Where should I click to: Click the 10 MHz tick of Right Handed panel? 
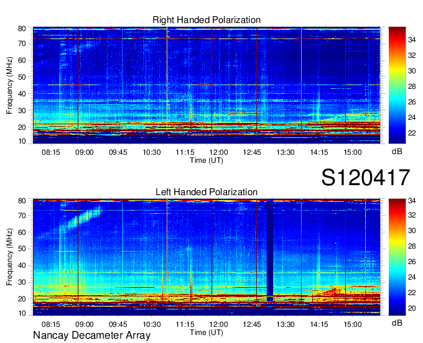coord(22,141)
